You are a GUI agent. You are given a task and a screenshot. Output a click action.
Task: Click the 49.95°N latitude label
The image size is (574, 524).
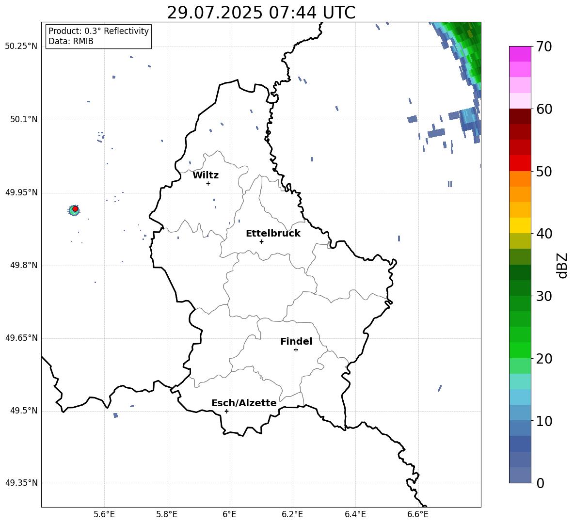[21, 192]
